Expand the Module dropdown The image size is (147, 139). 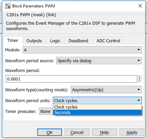tap(82, 50)
